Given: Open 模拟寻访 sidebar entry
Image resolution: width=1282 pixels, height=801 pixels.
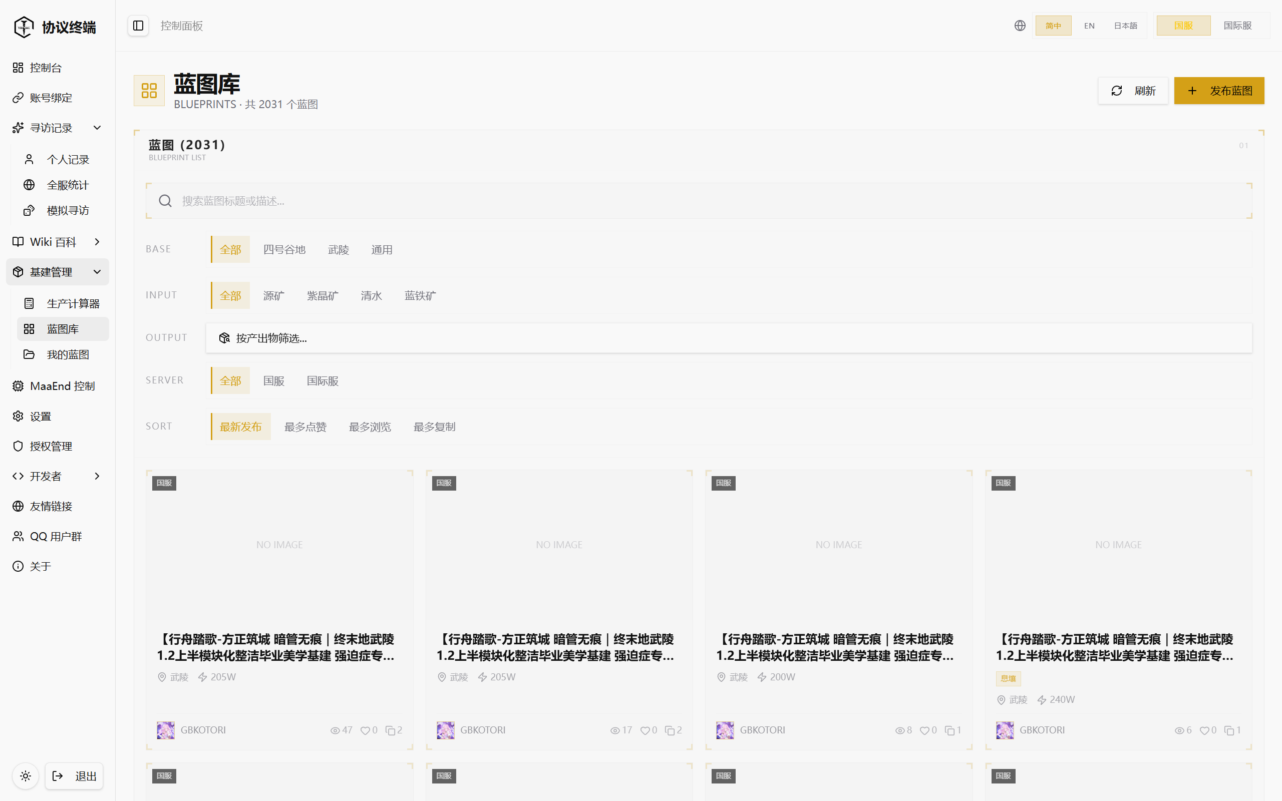Looking at the screenshot, I should coord(63,210).
